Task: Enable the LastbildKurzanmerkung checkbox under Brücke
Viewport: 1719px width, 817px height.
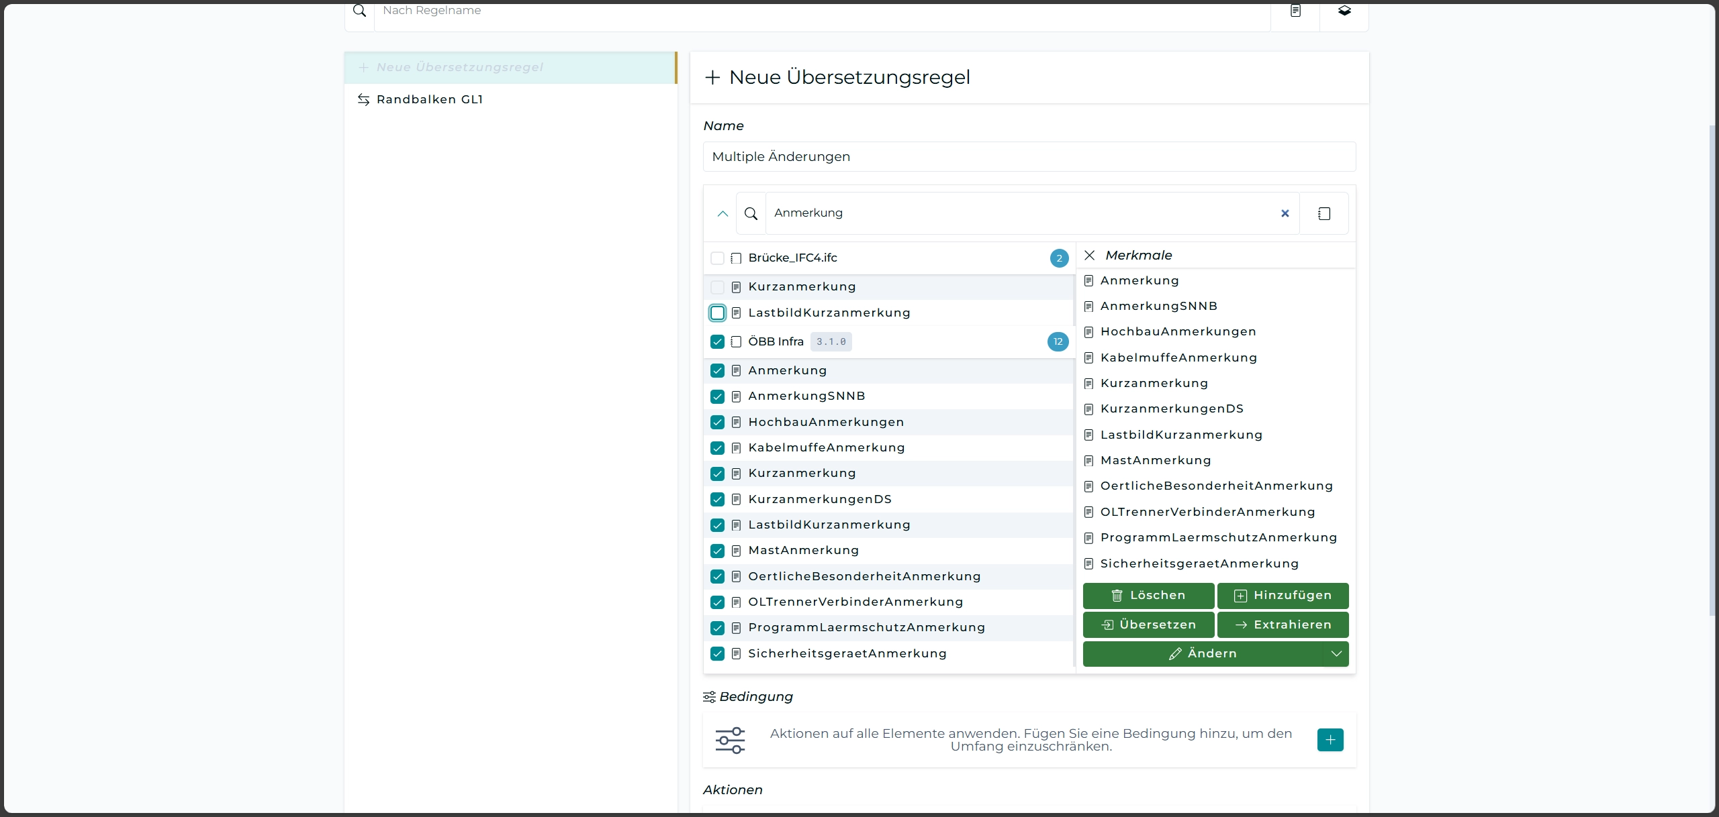Action: (717, 313)
